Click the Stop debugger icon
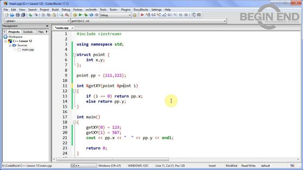Image resolution: width=303 pixels, height=170 pixels. point(186,15)
